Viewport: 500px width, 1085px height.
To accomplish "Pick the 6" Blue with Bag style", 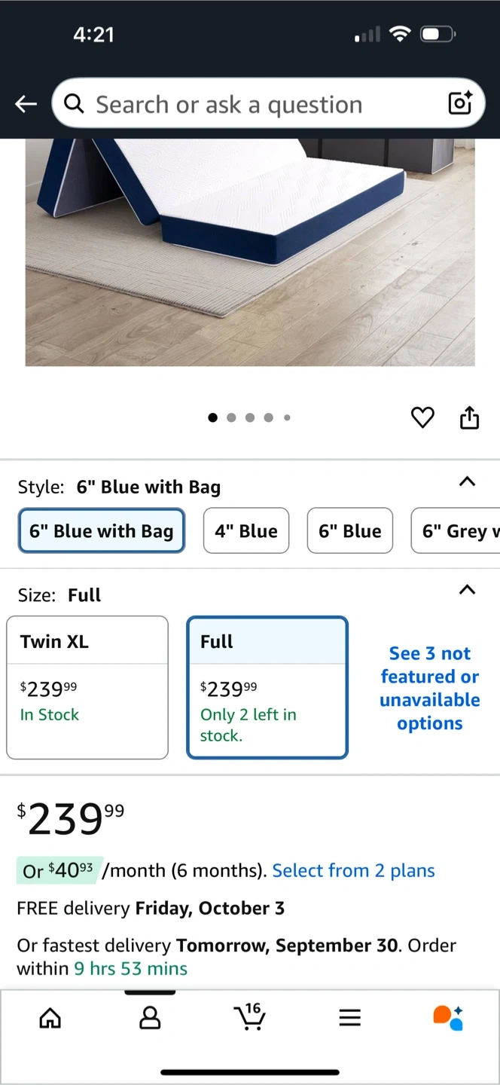I will [x=102, y=531].
